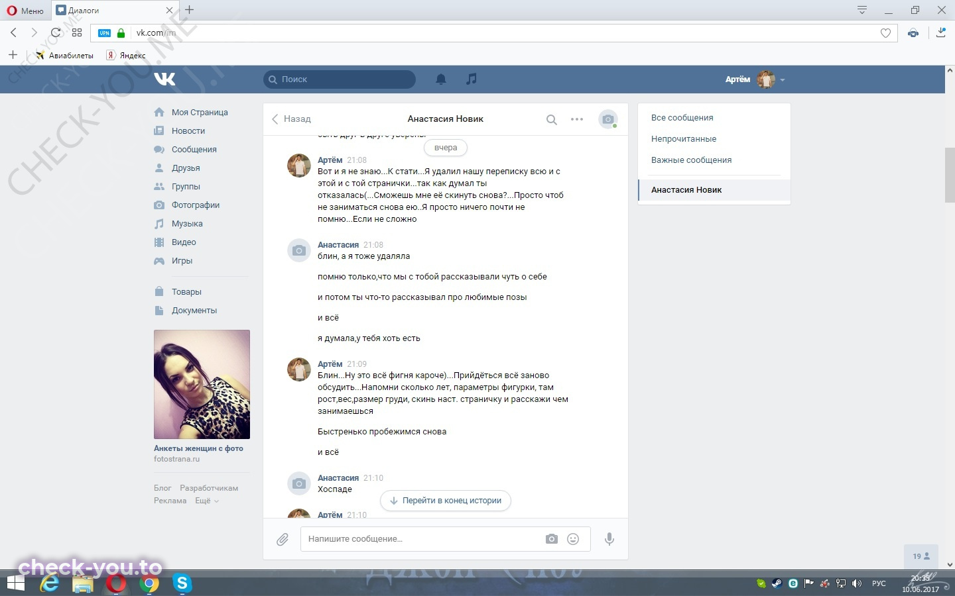Screen dimensions: 955x596
Task: Select the Диалоги browser tab
Action: pyautogui.click(x=115, y=11)
